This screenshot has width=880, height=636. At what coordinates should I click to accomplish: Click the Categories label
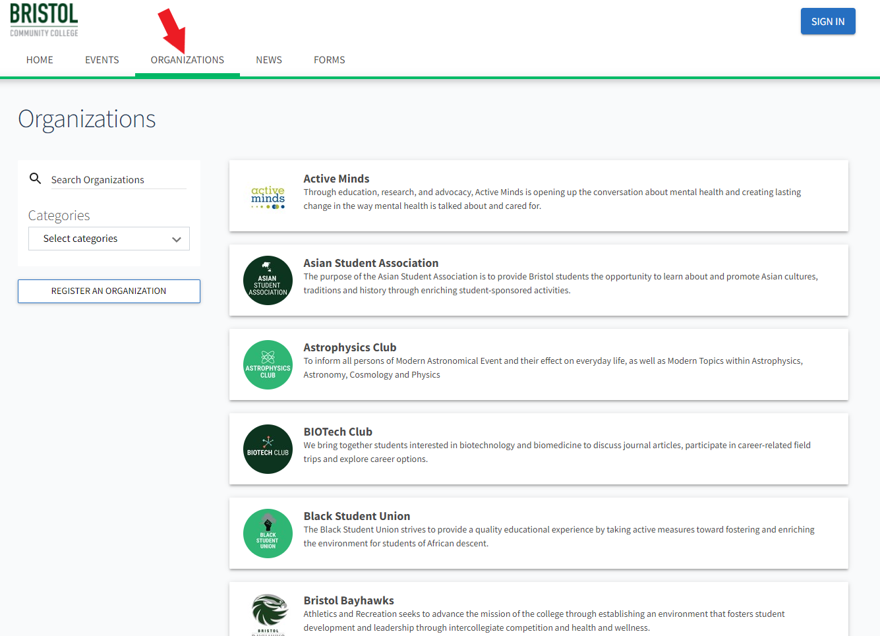tap(59, 216)
